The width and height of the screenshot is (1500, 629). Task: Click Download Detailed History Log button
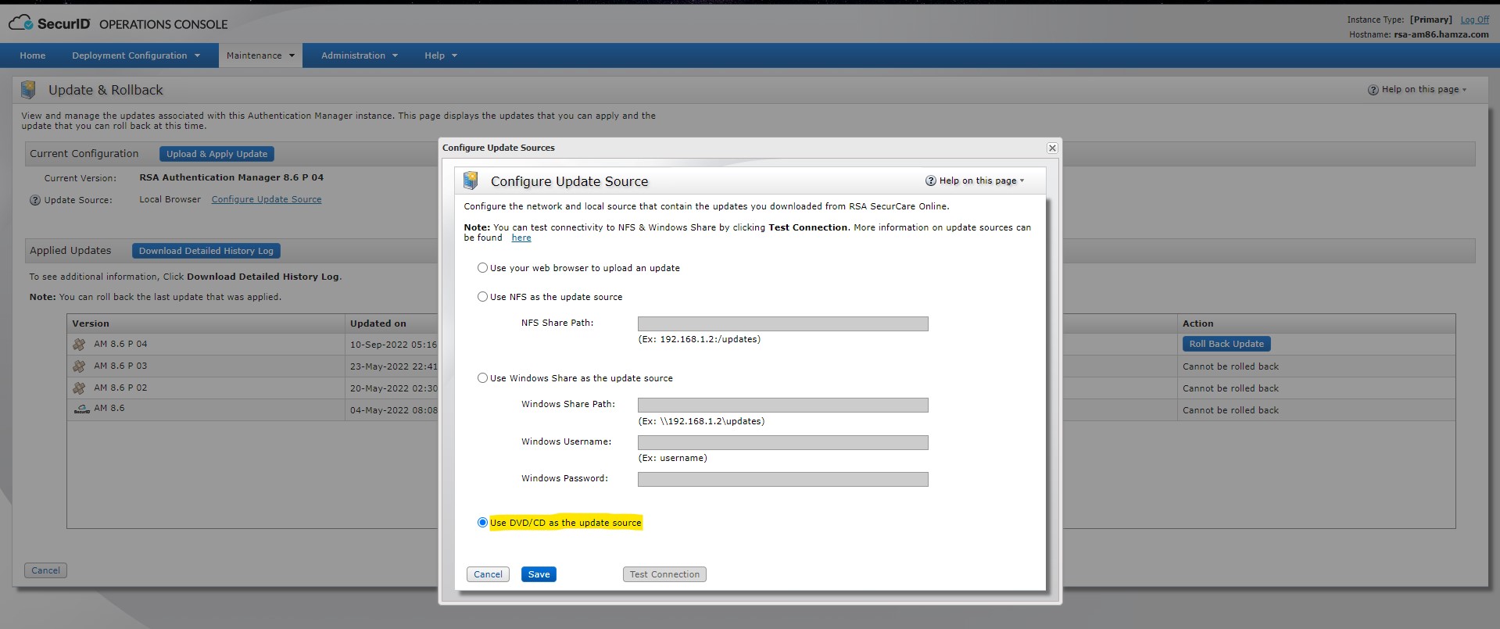[206, 251]
